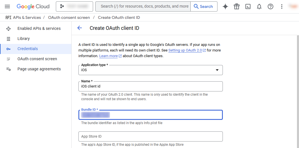Click the Enabled APIs diamond icon

coord(8,29)
